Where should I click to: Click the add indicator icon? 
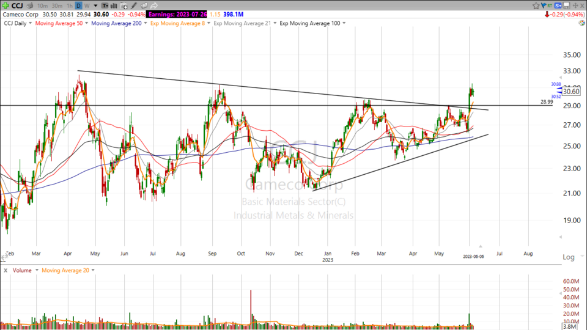(124, 5)
